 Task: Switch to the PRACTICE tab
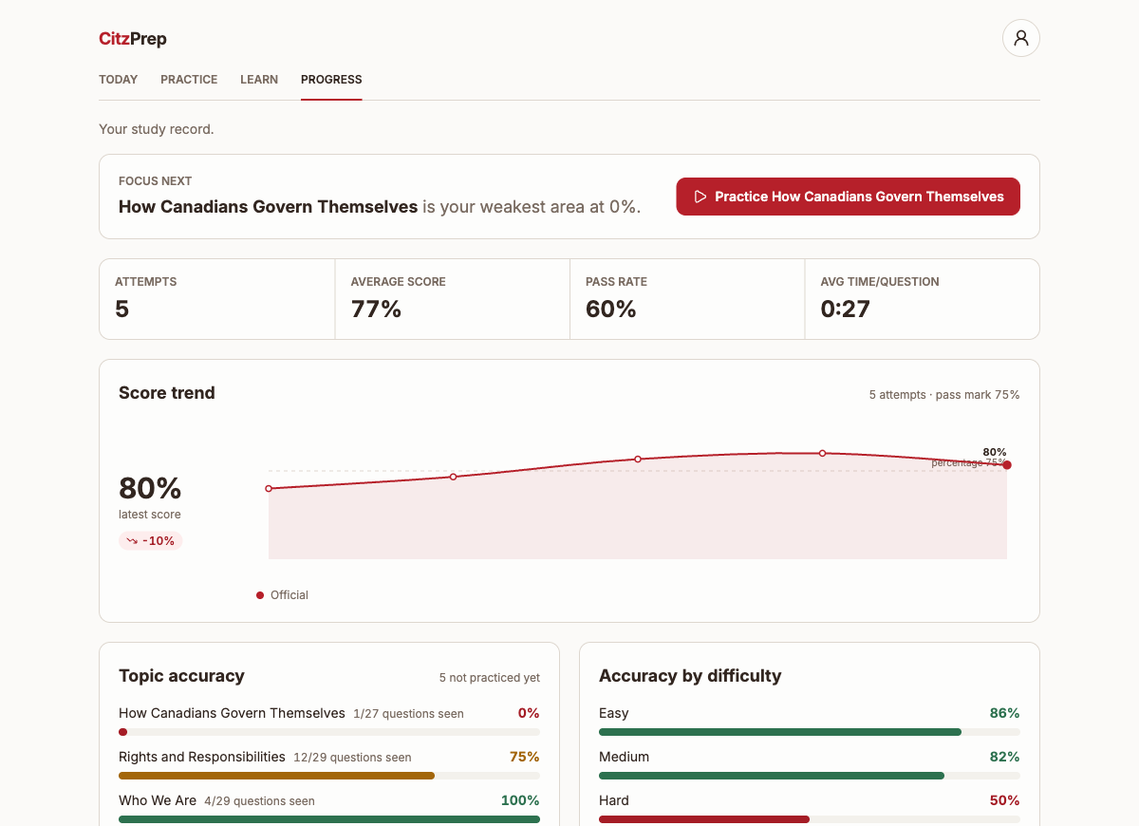[x=189, y=80]
